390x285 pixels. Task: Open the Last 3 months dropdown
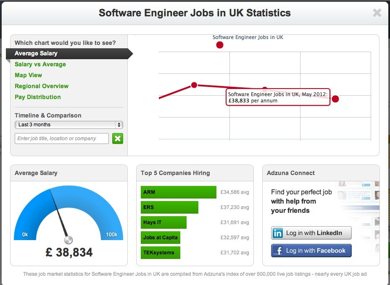[69, 125]
